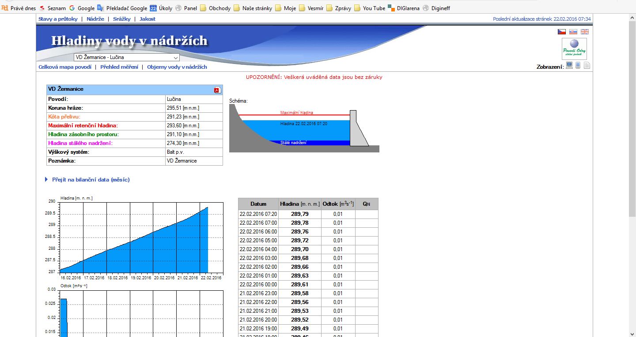Viewport: 636px width, 337px height.
Task: Open the Překladač Google bookmark
Action: [x=122, y=8]
